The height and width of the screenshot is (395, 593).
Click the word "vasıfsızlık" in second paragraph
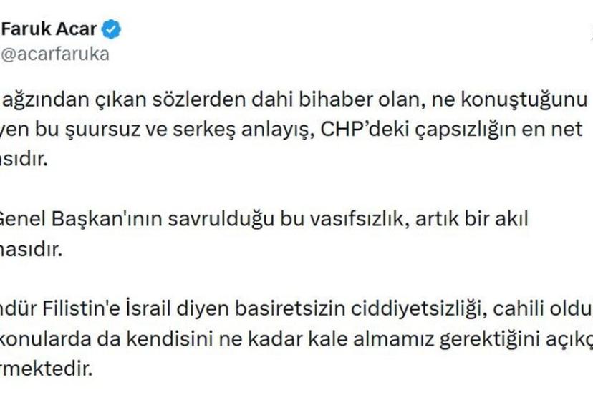tap(357, 219)
